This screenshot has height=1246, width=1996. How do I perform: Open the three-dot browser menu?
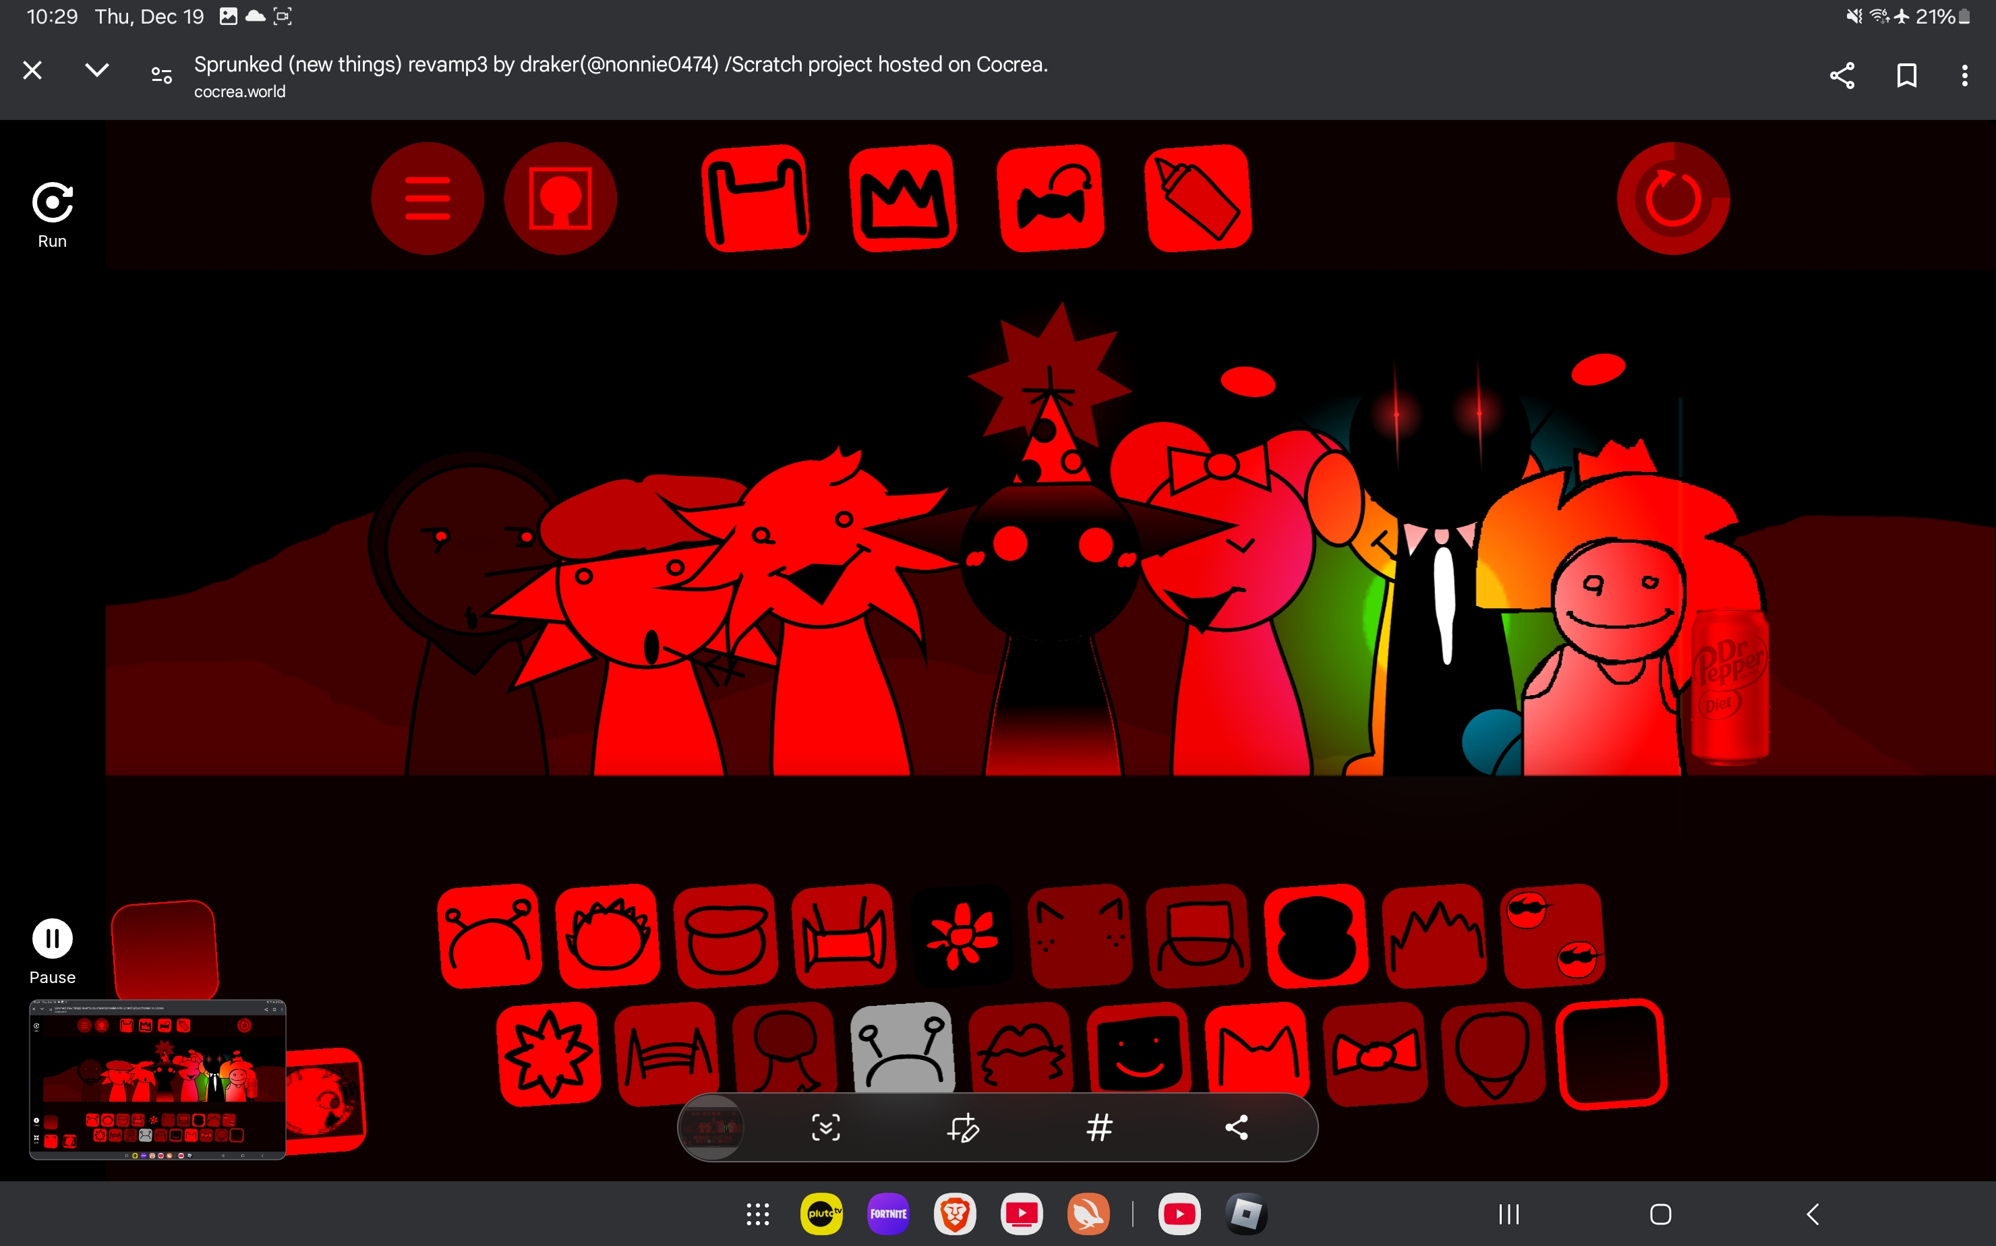click(1965, 76)
